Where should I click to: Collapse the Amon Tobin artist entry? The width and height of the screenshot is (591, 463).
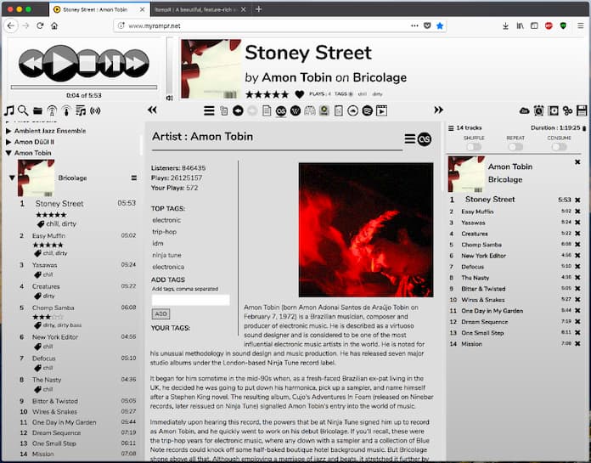click(9, 154)
